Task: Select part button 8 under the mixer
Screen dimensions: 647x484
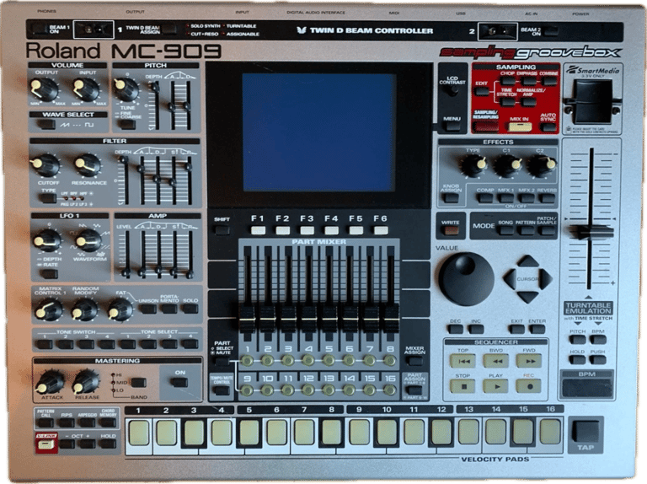Action: (x=389, y=361)
